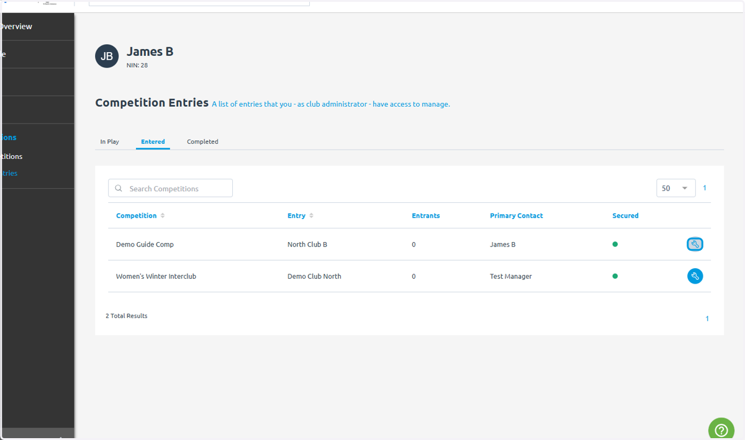Click primary contact Test Manager

[x=511, y=276]
